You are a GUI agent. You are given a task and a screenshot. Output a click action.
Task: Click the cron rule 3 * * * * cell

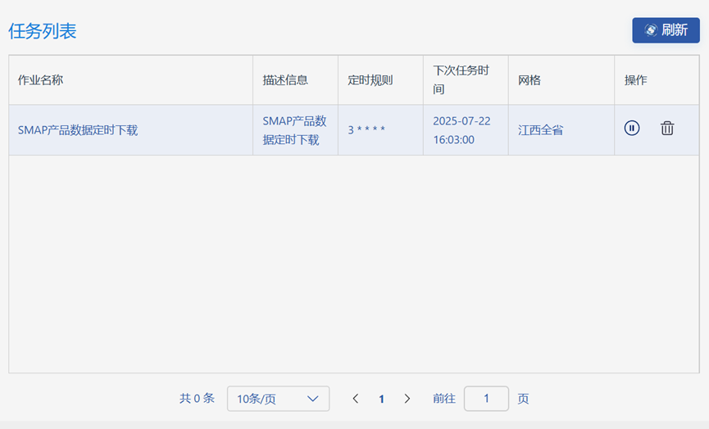380,130
